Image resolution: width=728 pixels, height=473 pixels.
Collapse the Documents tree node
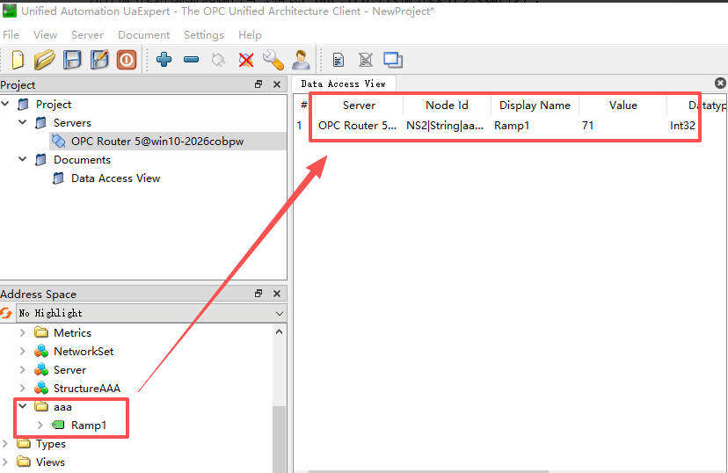(x=22, y=159)
